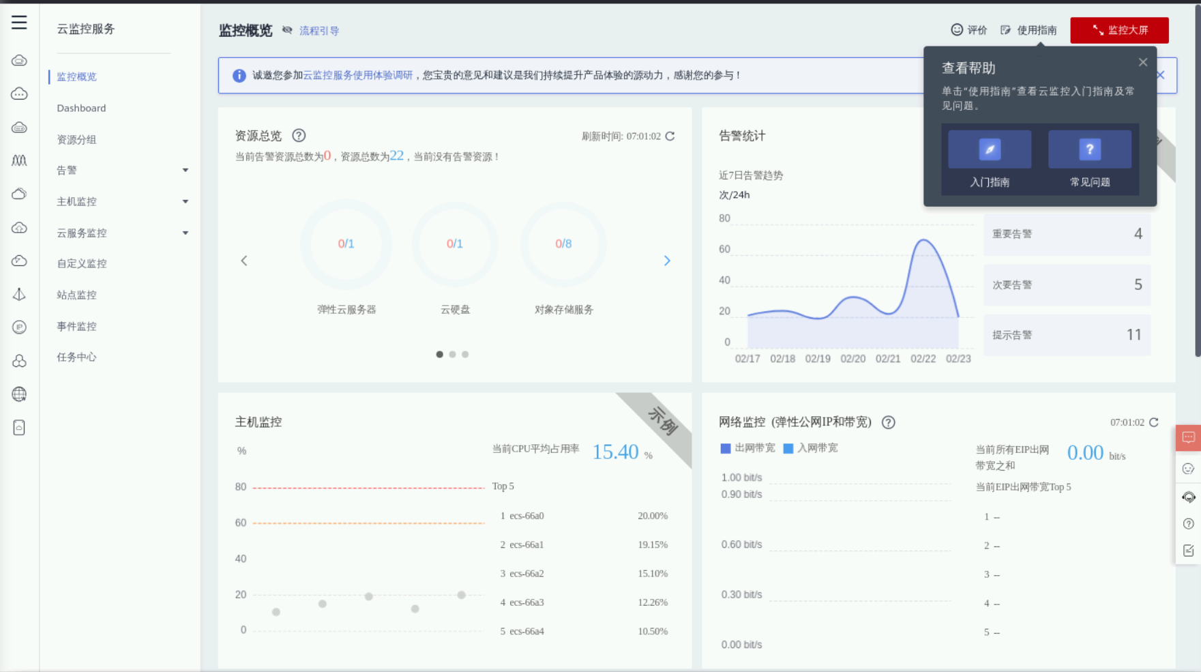Click the red 监控大屏 button
The image size is (1201, 672).
click(x=1119, y=30)
